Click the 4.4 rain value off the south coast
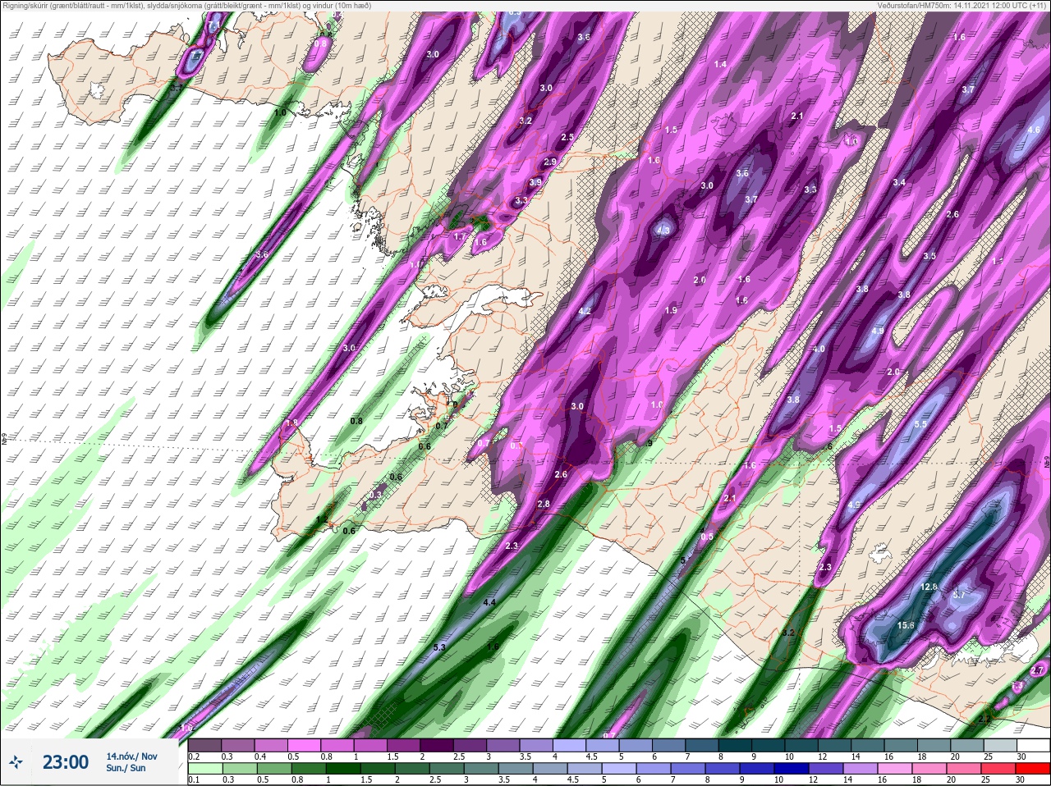The image size is (1051, 786). [489, 602]
